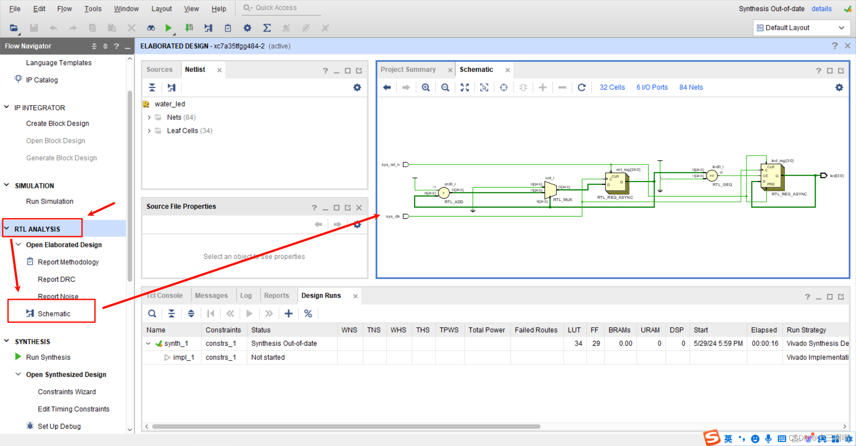Click the auto-fit selection icon in Schematic

tap(504, 87)
